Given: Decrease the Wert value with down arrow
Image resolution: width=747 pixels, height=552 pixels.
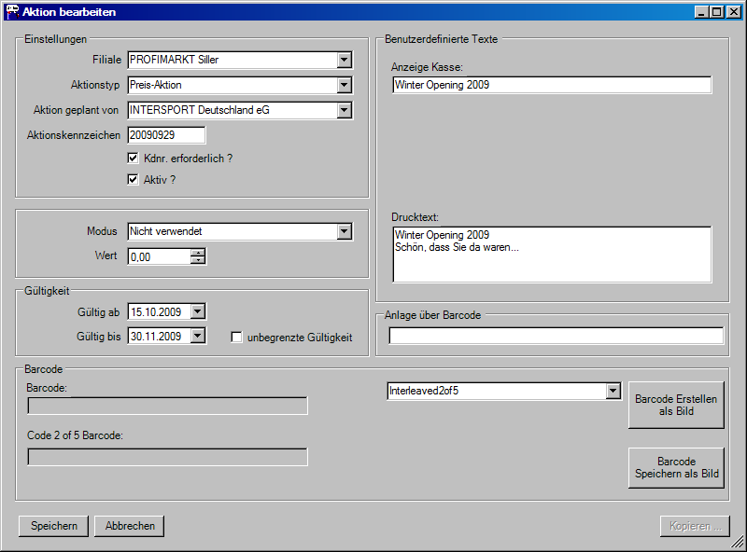Looking at the screenshot, I should coord(198,260).
